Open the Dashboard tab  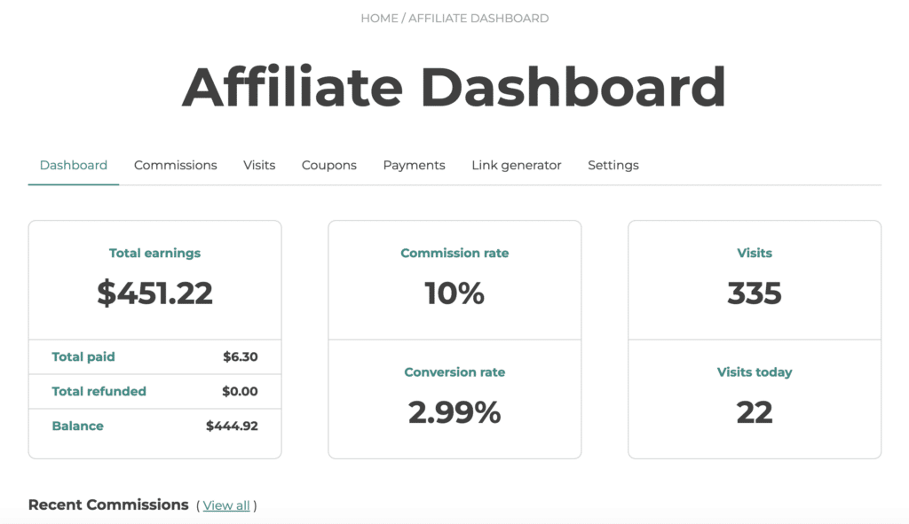pos(74,165)
